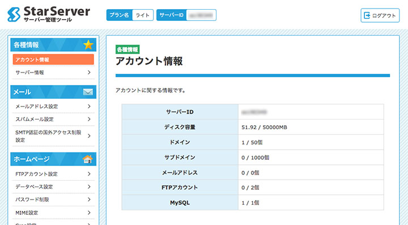Click chevron next to サーバー情報
The width and height of the screenshot is (408, 225).
point(89,73)
